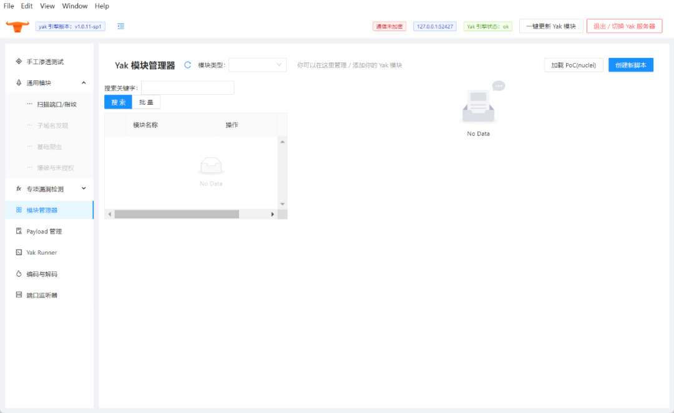Click the 创建新脚本 button
Screen dimensions: 674x413
pos(630,65)
